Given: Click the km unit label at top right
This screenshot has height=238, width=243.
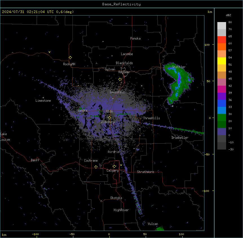Looking at the screenshot, I should [x=210, y=12].
